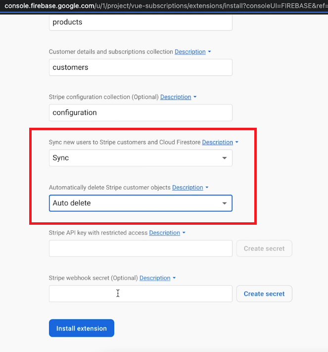Focus the Stripe API key input field
328x352 pixels.
[141, 249]
